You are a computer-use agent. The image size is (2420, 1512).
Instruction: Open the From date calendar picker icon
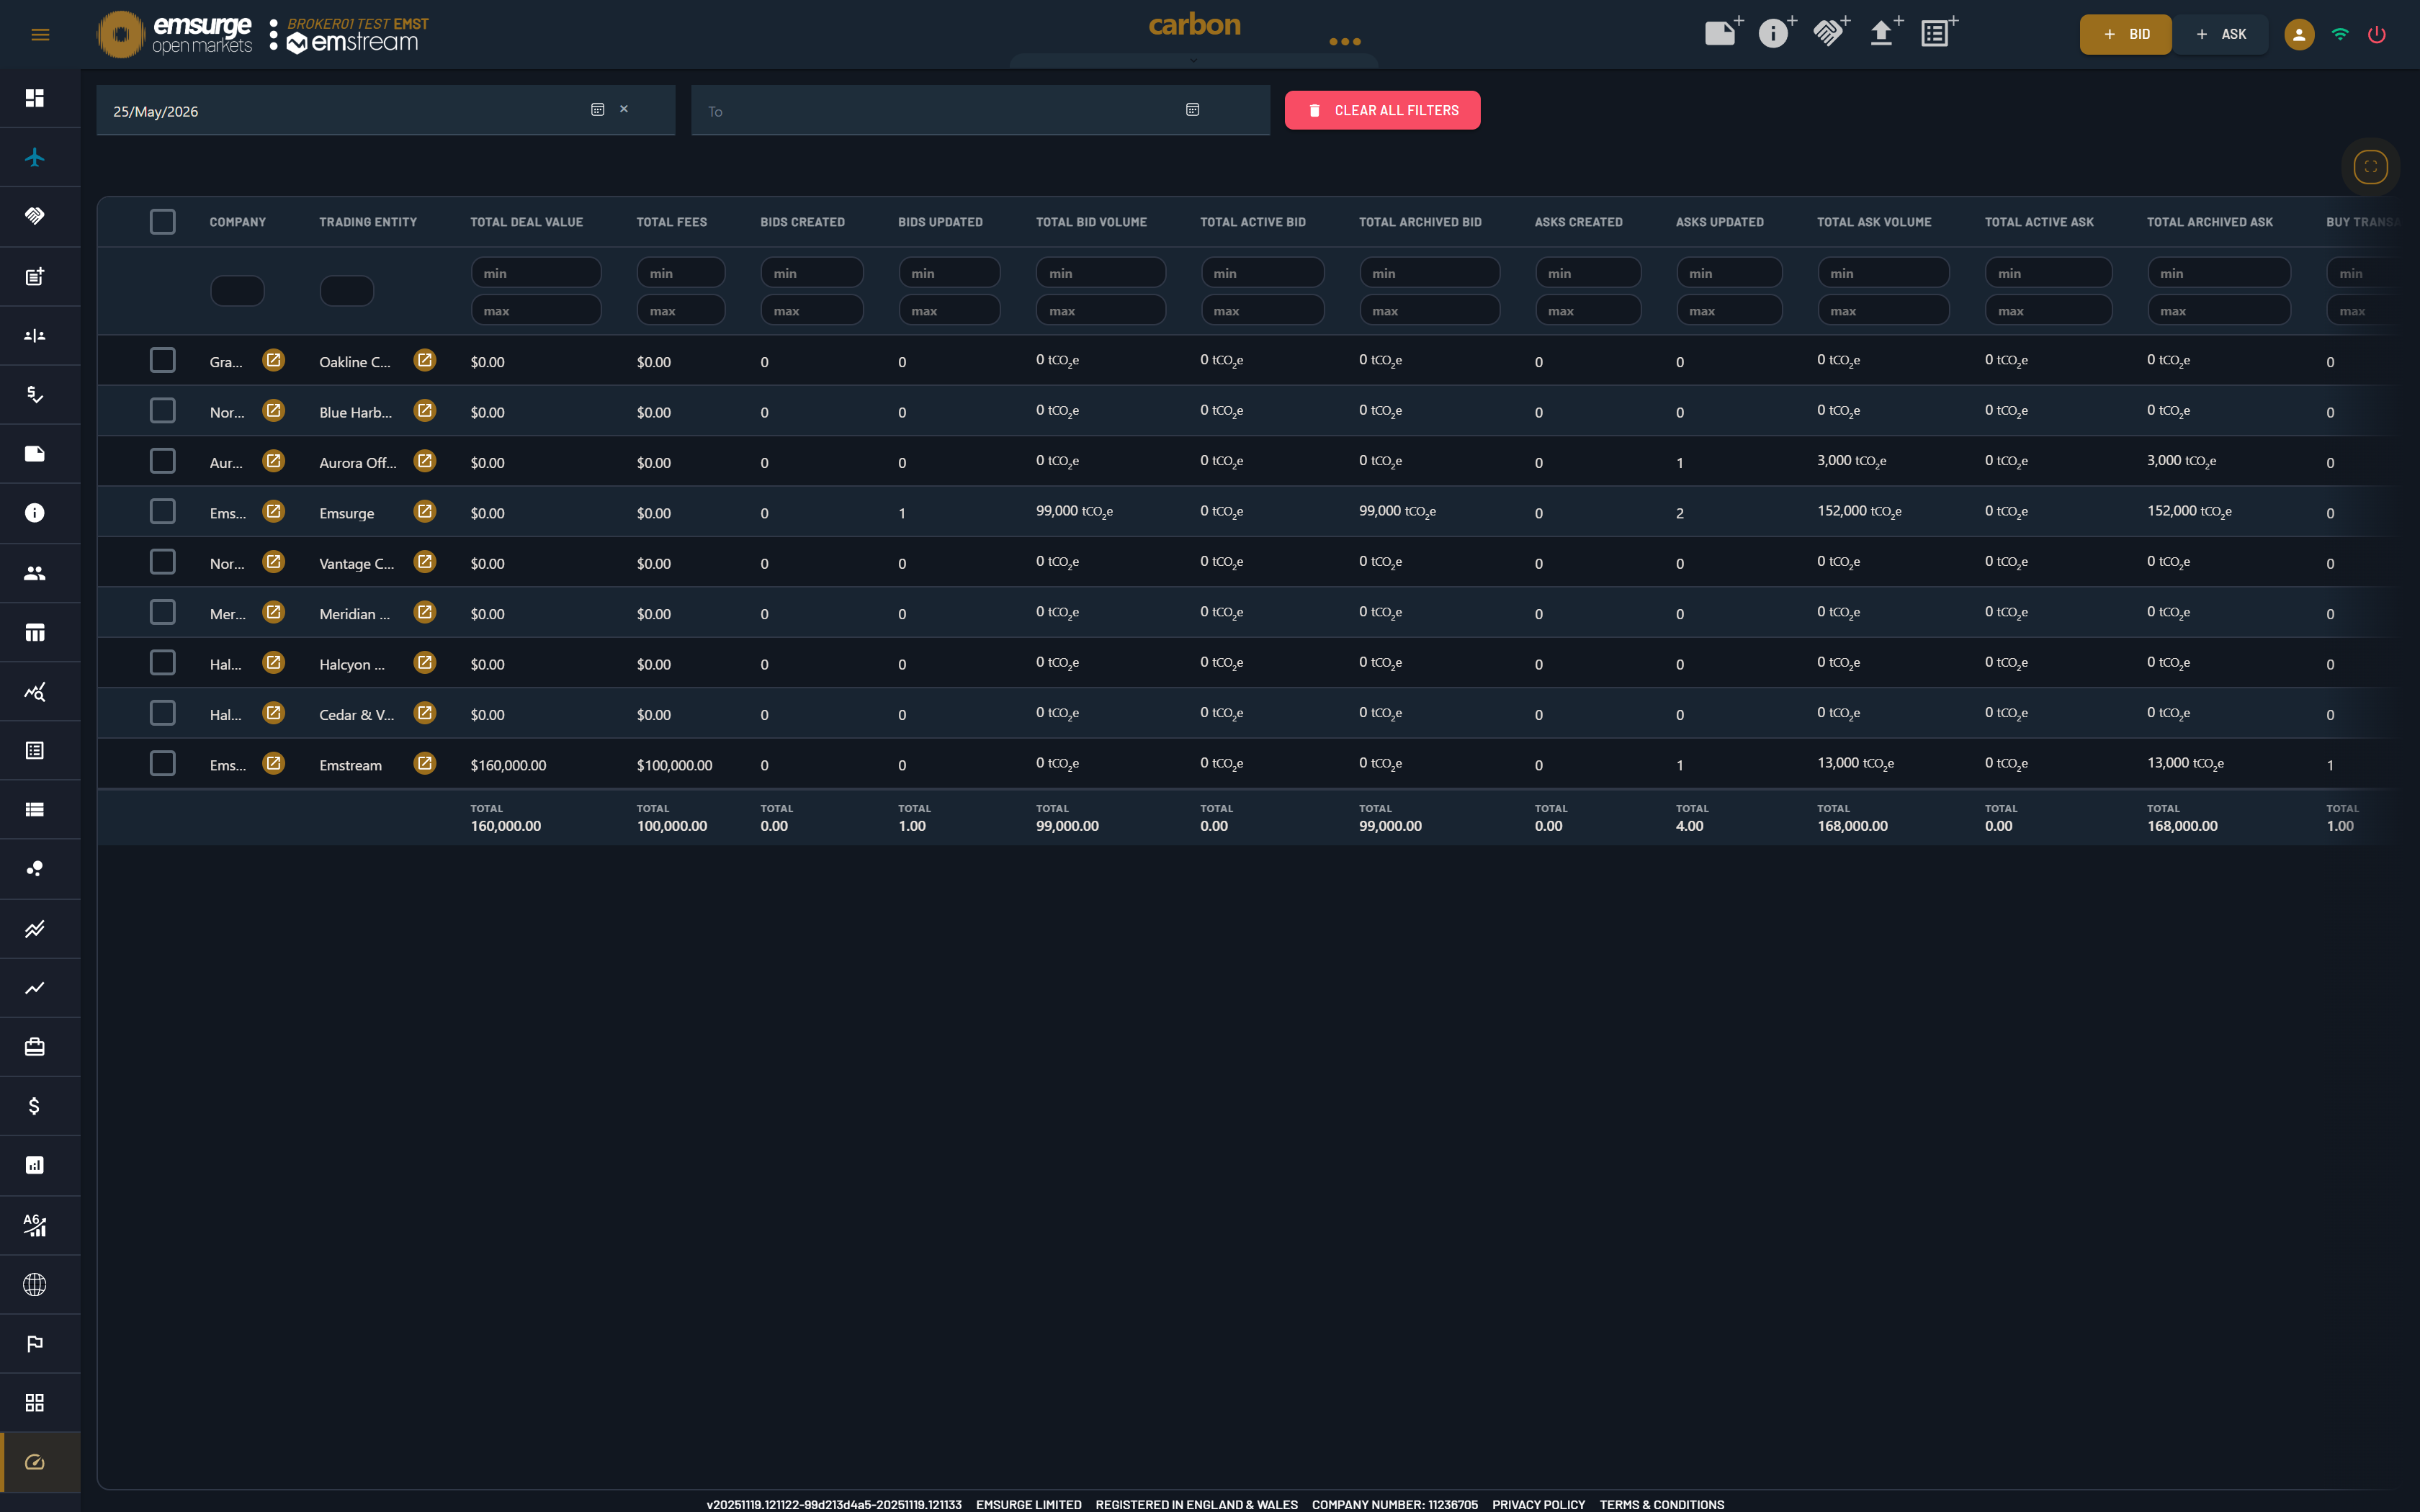click(x=598, y=110)
